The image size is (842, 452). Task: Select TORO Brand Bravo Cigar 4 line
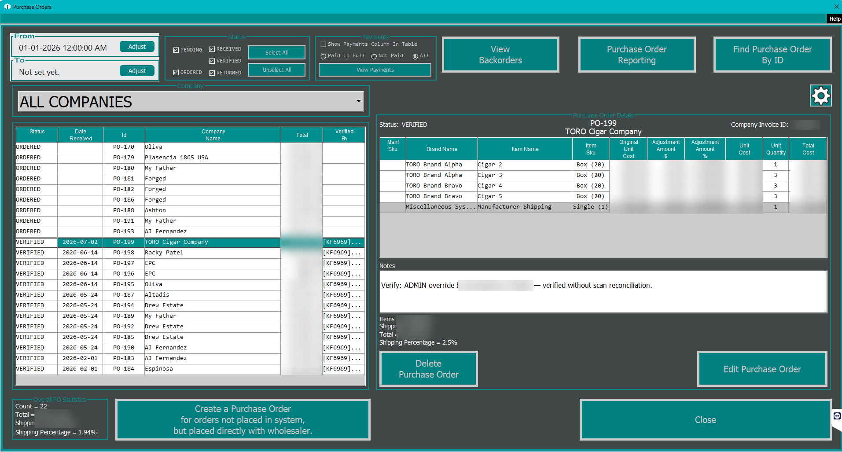tap(603, 186)
